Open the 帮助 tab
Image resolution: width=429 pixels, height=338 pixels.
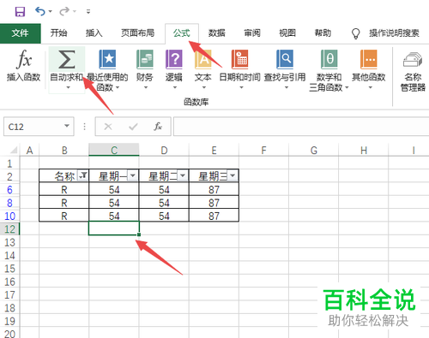(323, 33)
